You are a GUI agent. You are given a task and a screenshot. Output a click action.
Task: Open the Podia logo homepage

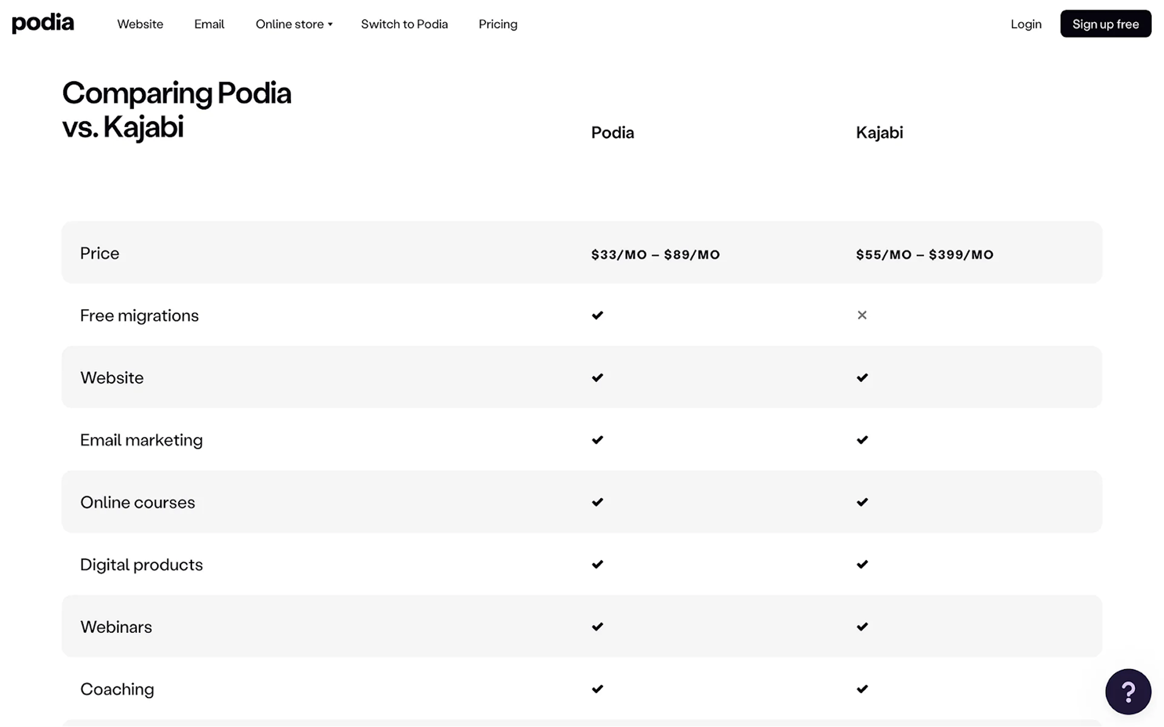(x=43, y=23)
